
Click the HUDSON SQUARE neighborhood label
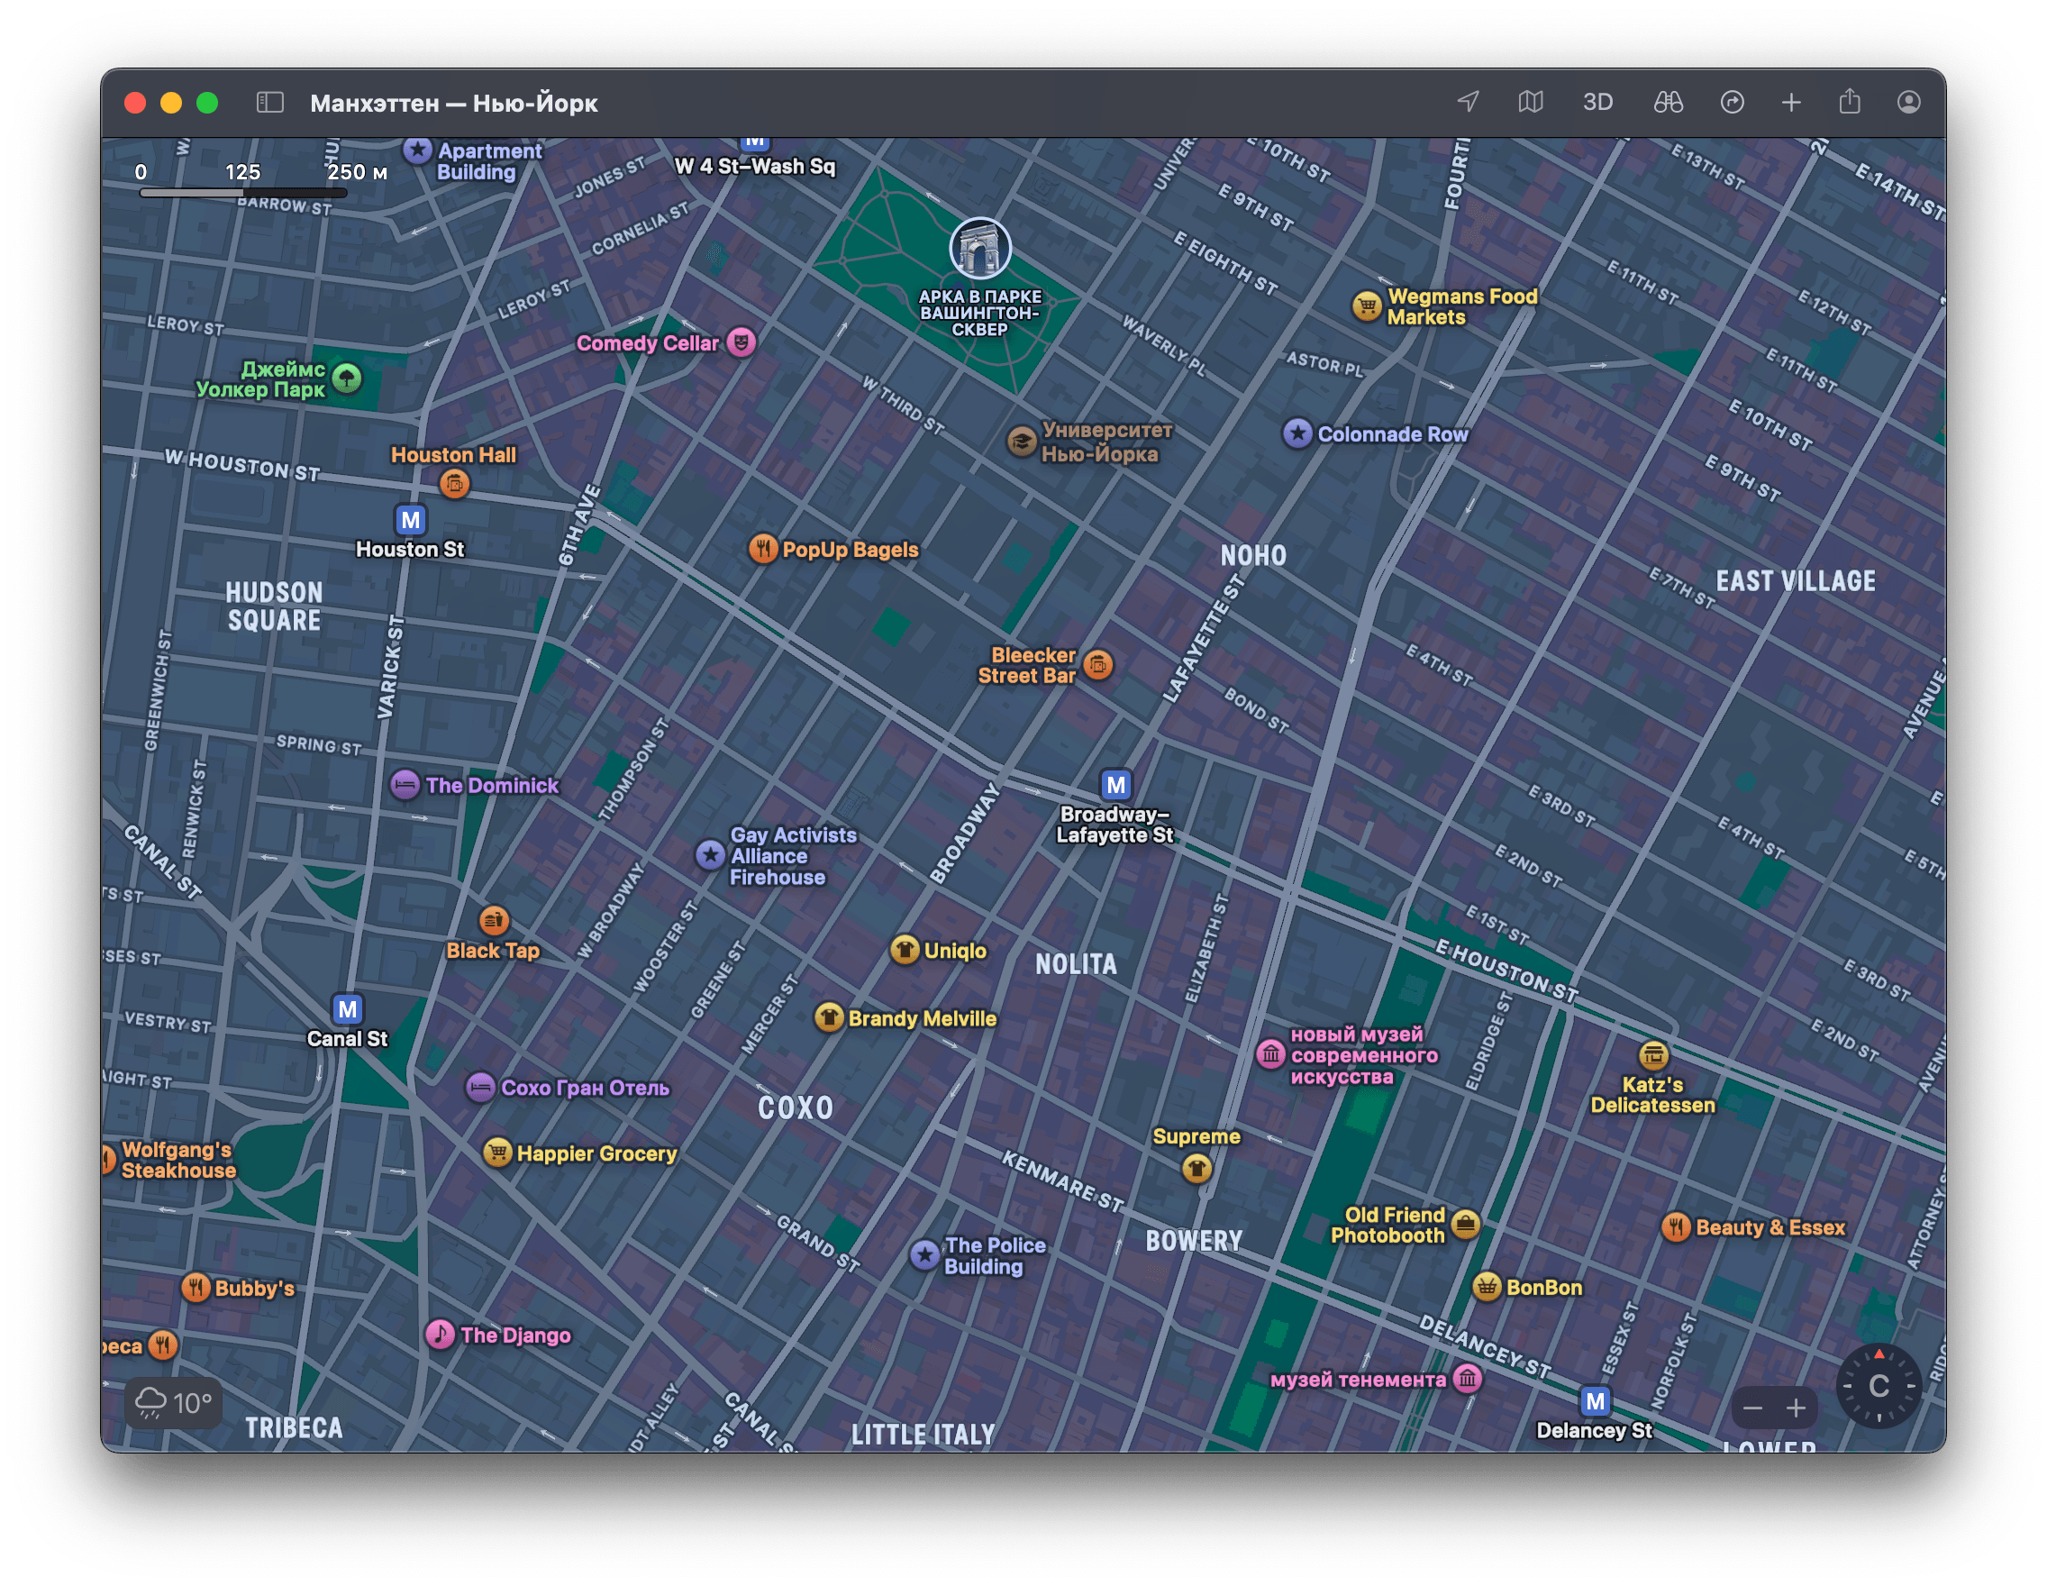(x=275, y=606)
